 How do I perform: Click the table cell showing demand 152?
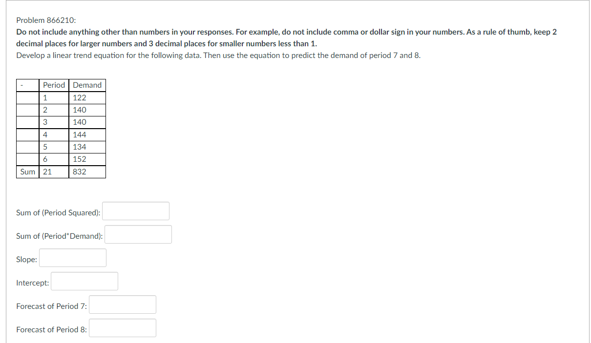tap(81, 159)
